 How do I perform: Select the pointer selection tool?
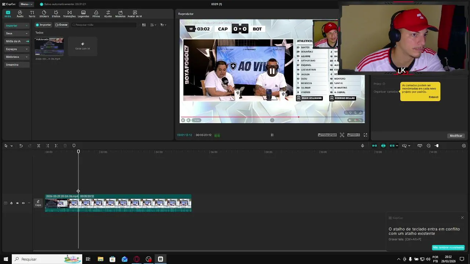pyautogui.click(x=6, y=146)
